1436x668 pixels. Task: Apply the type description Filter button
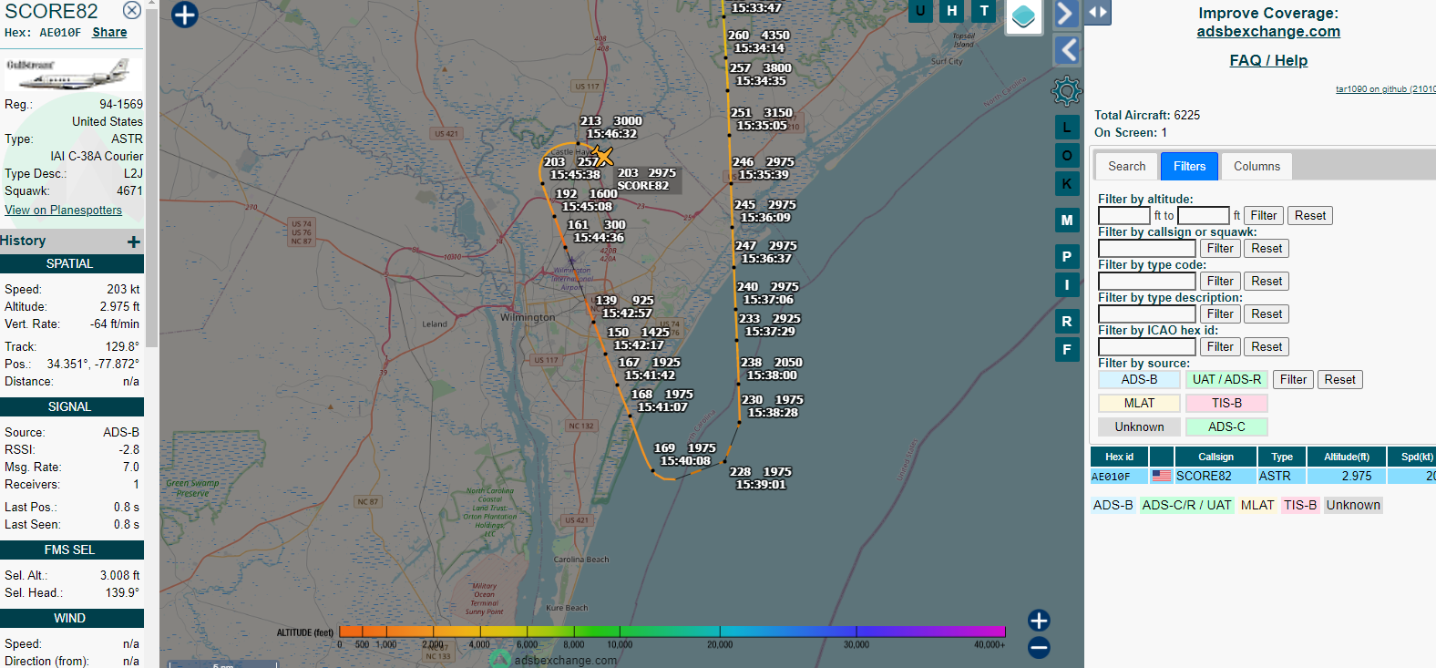tap(1220, 314)
